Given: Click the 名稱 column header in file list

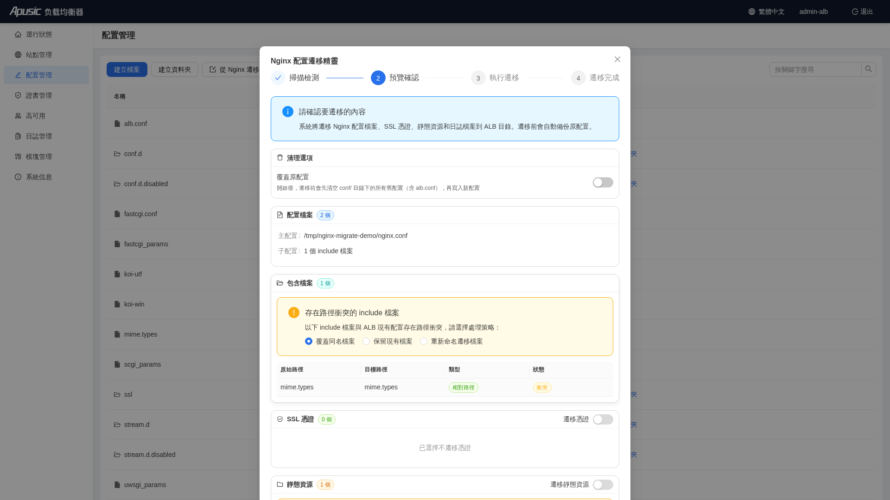Looking at the screenshot, I should tap(120, 96).
